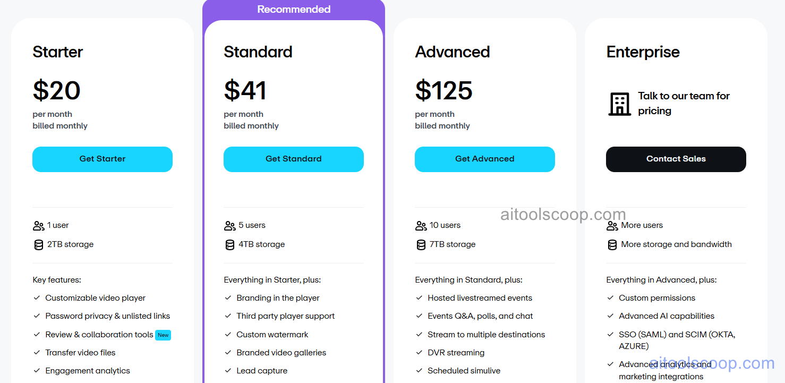Click the users icon next to 5 users
Screen dimensions: 785x383
(x=229, y=225)
